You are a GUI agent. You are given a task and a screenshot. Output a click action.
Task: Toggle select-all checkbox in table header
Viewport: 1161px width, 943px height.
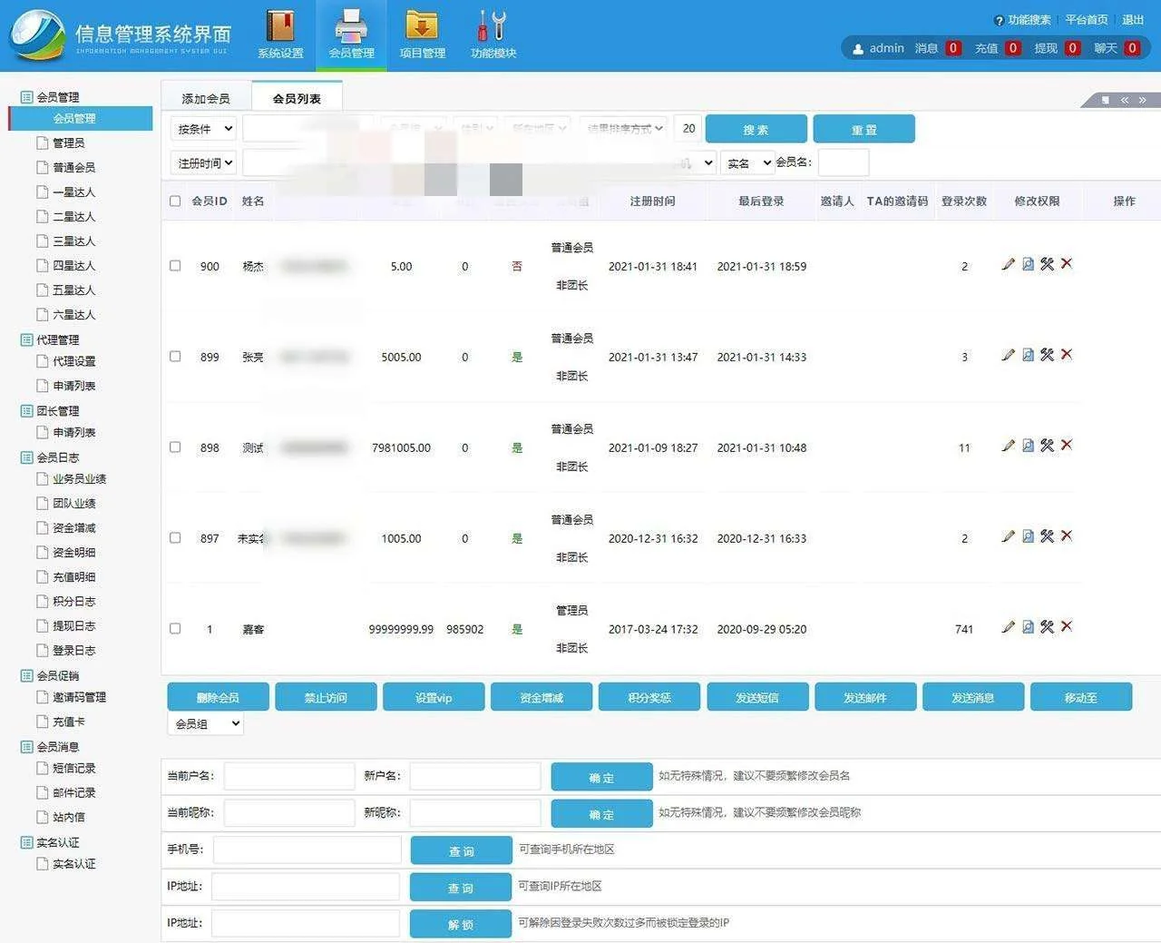(175, 201)
